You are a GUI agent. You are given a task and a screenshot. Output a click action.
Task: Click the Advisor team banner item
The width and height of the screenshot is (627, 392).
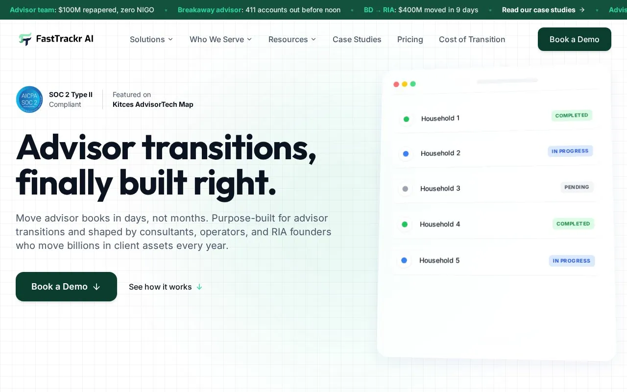[x=82, y=10]
